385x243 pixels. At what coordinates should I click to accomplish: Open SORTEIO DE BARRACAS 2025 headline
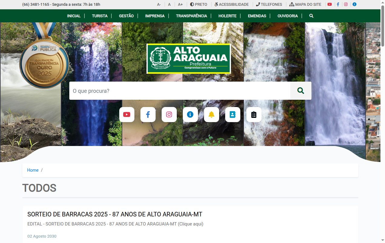115,214
